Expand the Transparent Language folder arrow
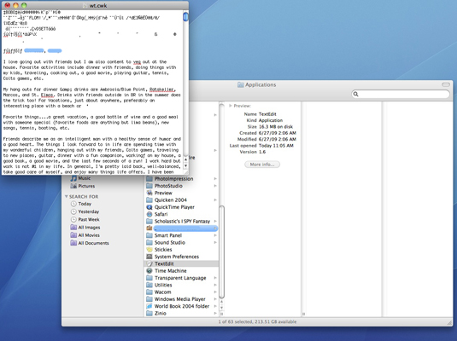This screenshot has height=341, width=457. (x=215, y=278)
